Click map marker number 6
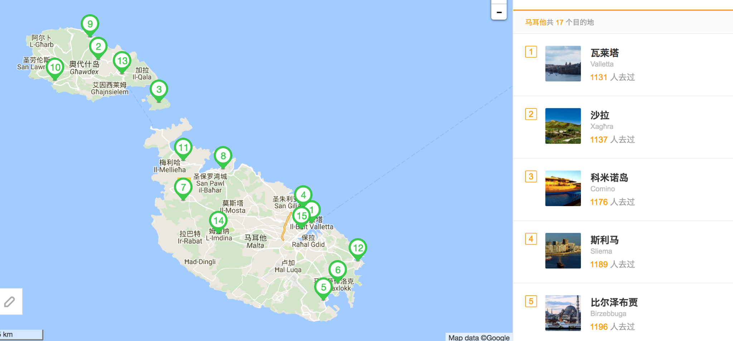733x341 pixels. 338,270
